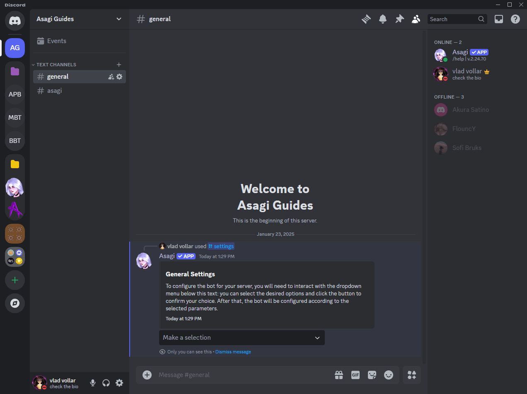Viewport: 527px width, 394px height.
Task: Send a gift icon in message bar
Action: click(x=339, y=375)
